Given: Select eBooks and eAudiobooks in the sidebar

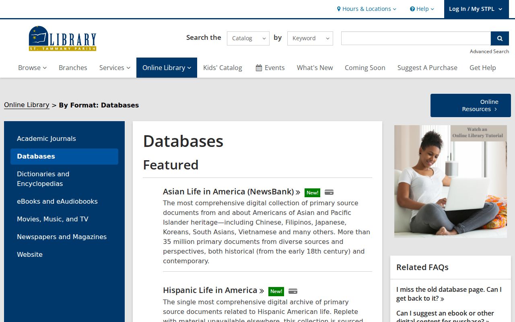Looking at the screenshot, I should pos(64,201).
